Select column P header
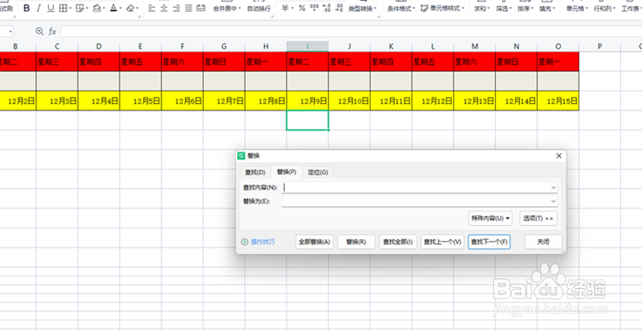This screenshot has height=331, width=642. [x=600, y=47]
